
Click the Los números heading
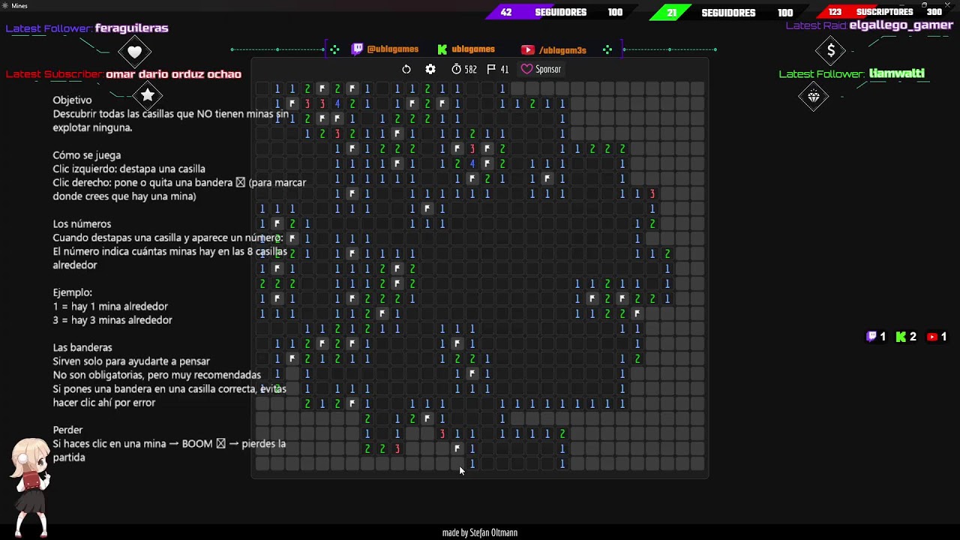[82, 223]
